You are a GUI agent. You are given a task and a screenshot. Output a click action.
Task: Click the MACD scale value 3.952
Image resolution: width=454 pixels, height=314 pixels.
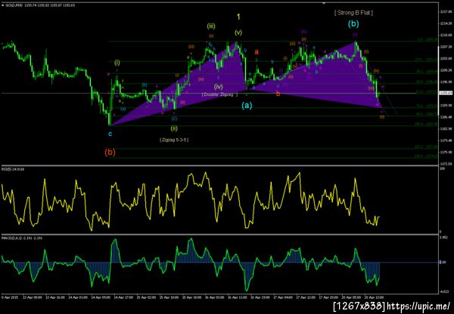(443, 238)
